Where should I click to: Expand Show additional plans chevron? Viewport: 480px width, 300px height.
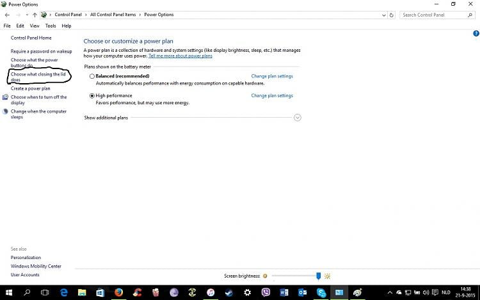click(297, 118)
